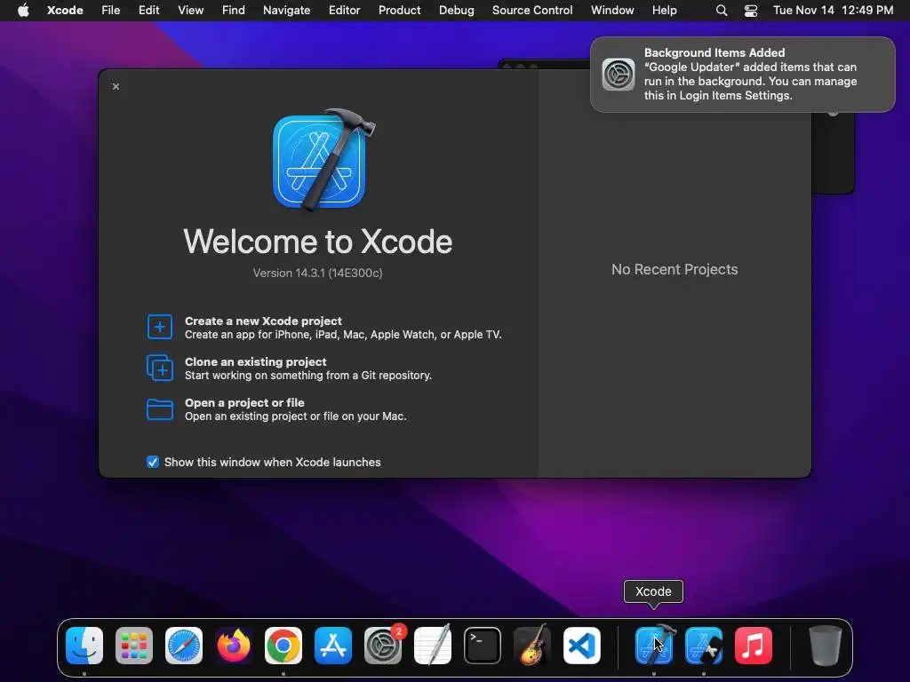The height and width of the screenshot is (682, 910).
Task: Click the System Settings icon in notification
Action: pos(619,75)
